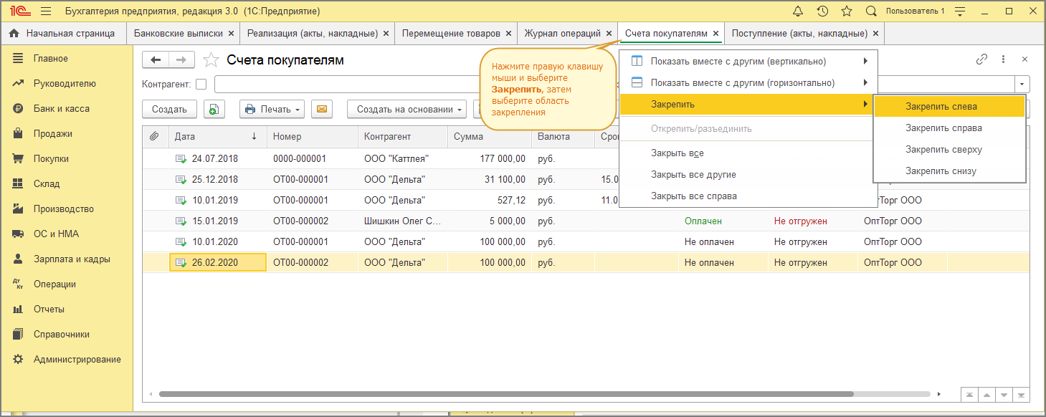The width and height of the screenshot is (1046, 417).
Task: Open history clock icon
Action: tap(822, 11)
